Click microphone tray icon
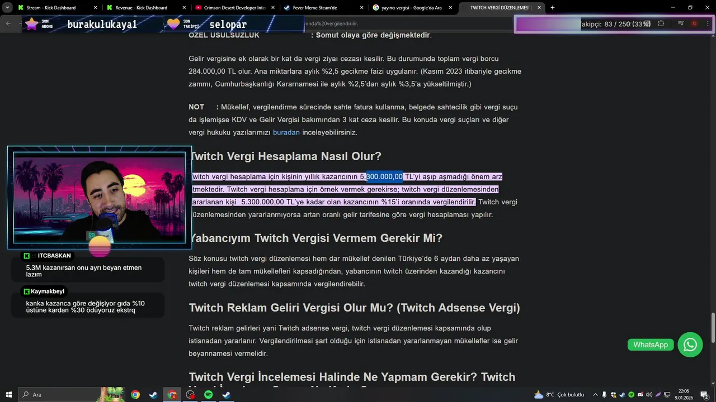 pos(604,395)
